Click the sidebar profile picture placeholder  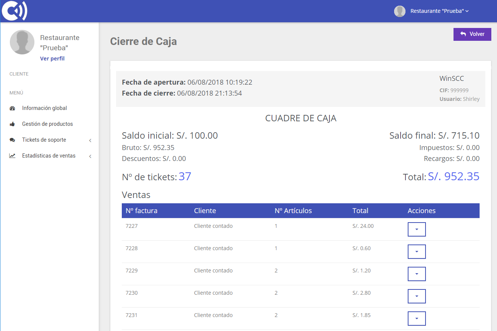pos(22,42)
